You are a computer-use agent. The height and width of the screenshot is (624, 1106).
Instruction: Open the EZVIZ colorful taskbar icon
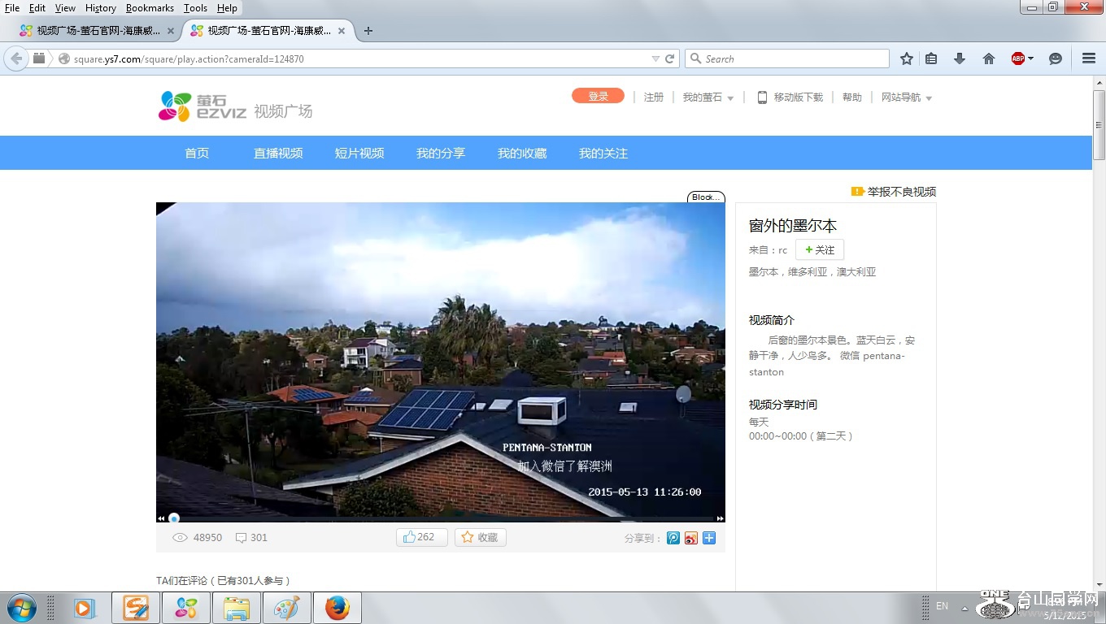[186, 608]
